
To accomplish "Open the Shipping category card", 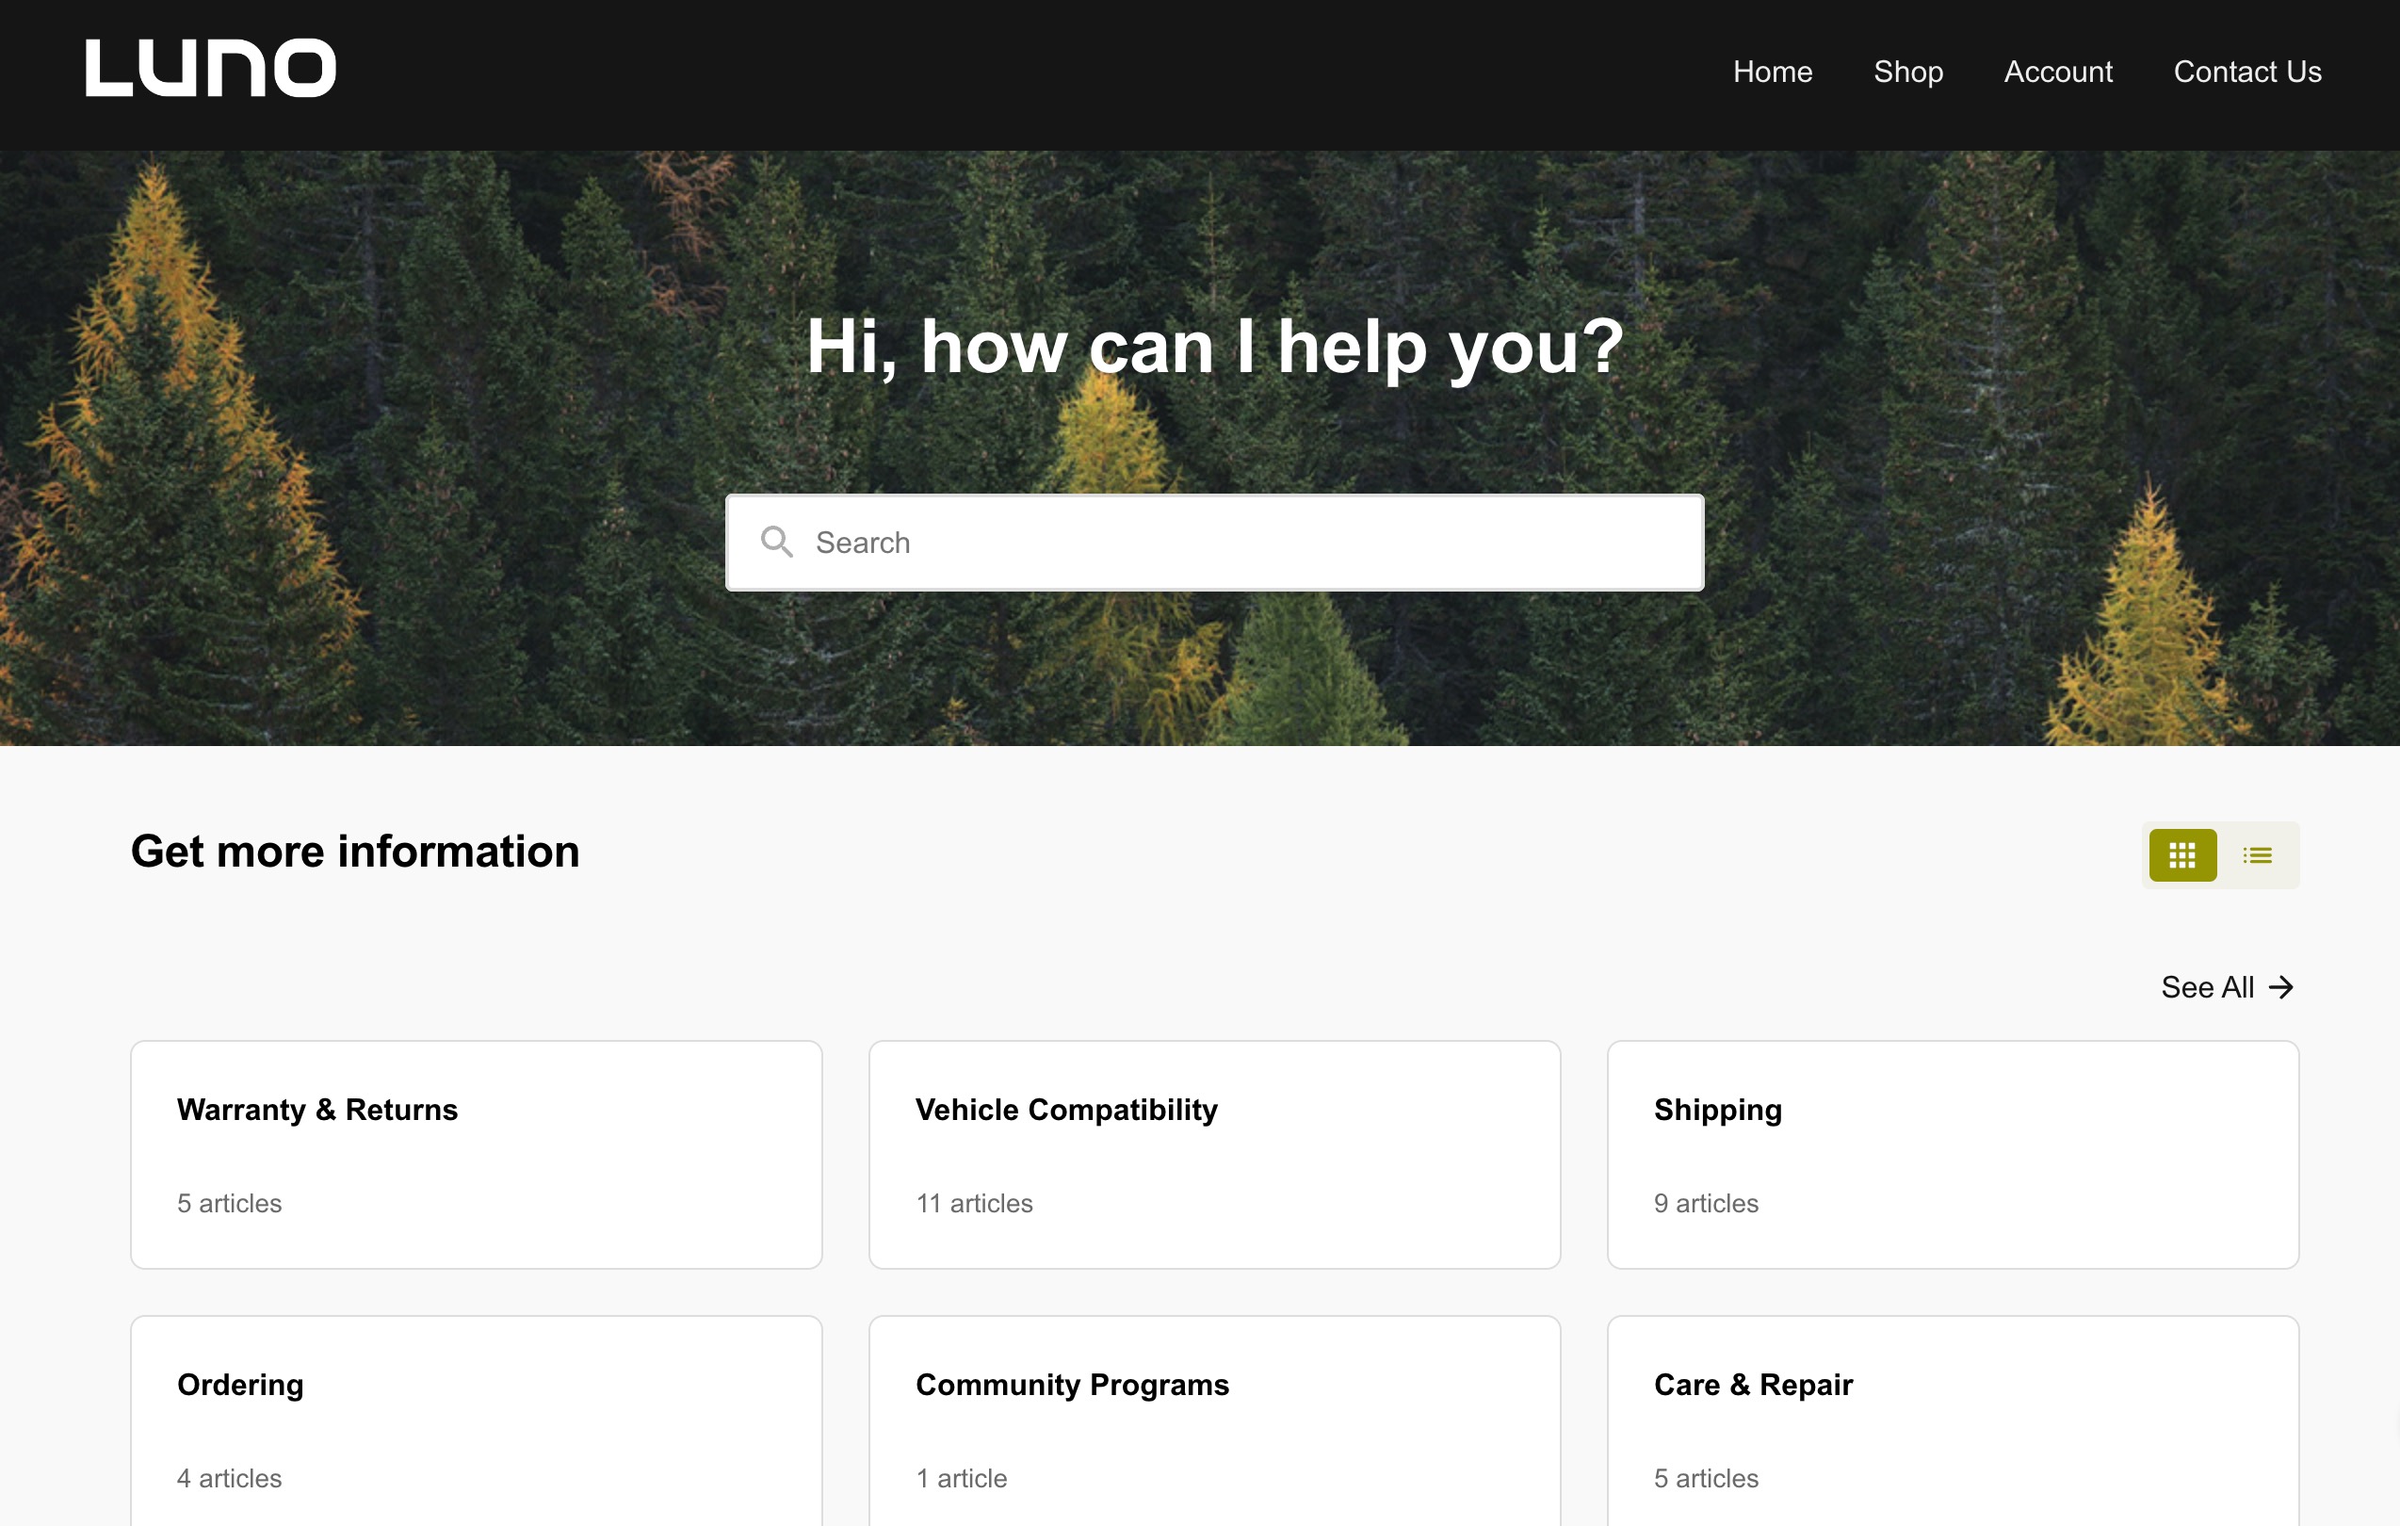I will point(1952,1154).
